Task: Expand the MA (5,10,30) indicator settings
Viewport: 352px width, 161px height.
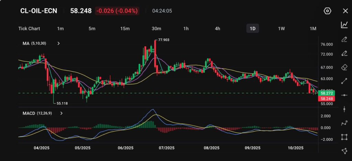Action: pyautogui.click(x=58, y=44)
